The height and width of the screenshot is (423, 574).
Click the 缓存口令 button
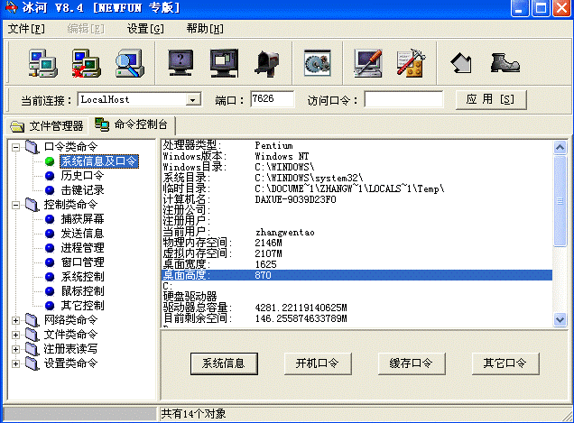412,363
